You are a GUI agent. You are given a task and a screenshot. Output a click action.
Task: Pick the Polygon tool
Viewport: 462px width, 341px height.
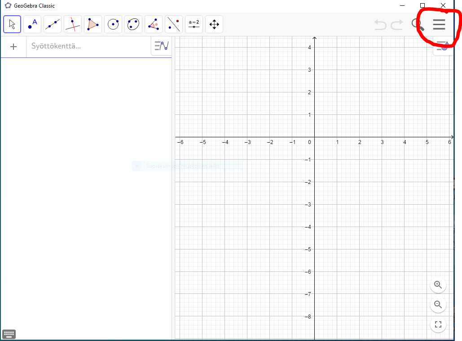(93, 24)
